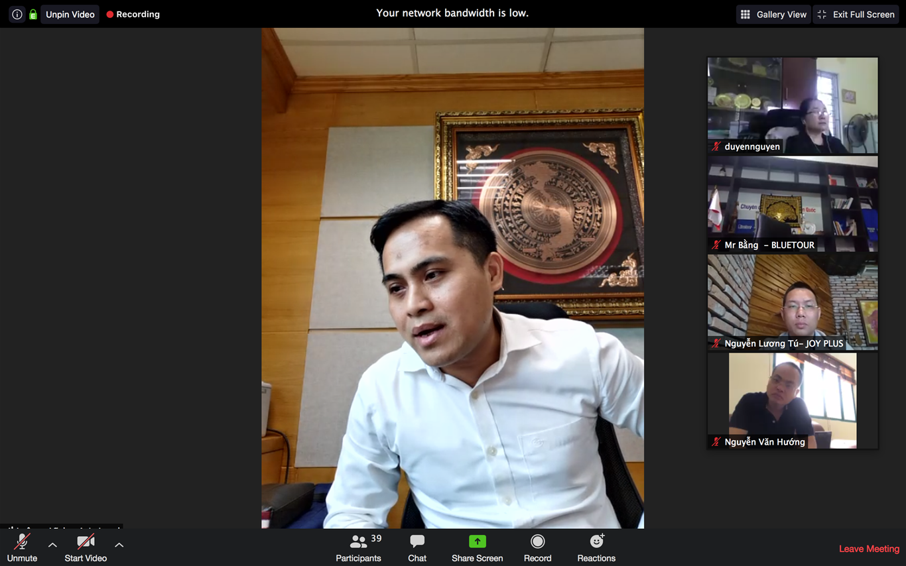Open the Participants panel

[358, 548]
